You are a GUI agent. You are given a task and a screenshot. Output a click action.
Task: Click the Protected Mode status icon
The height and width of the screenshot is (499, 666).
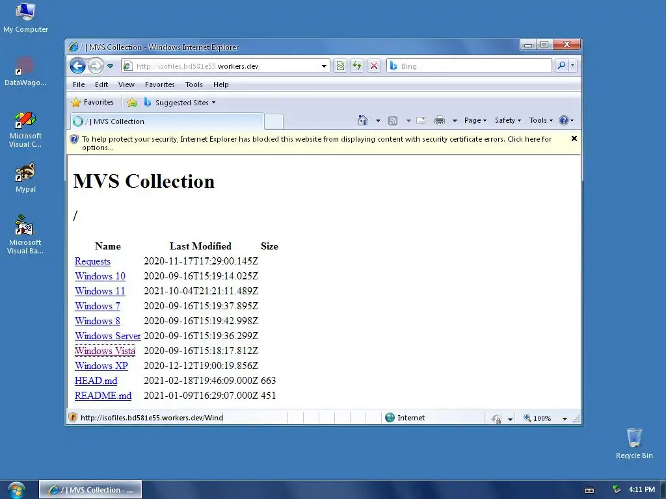tap(496, 418)
